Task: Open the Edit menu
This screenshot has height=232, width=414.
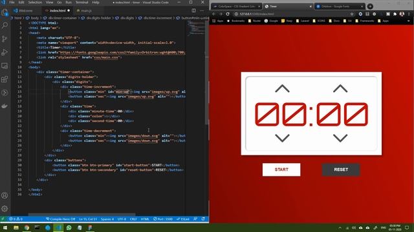Action: [21, 2]
